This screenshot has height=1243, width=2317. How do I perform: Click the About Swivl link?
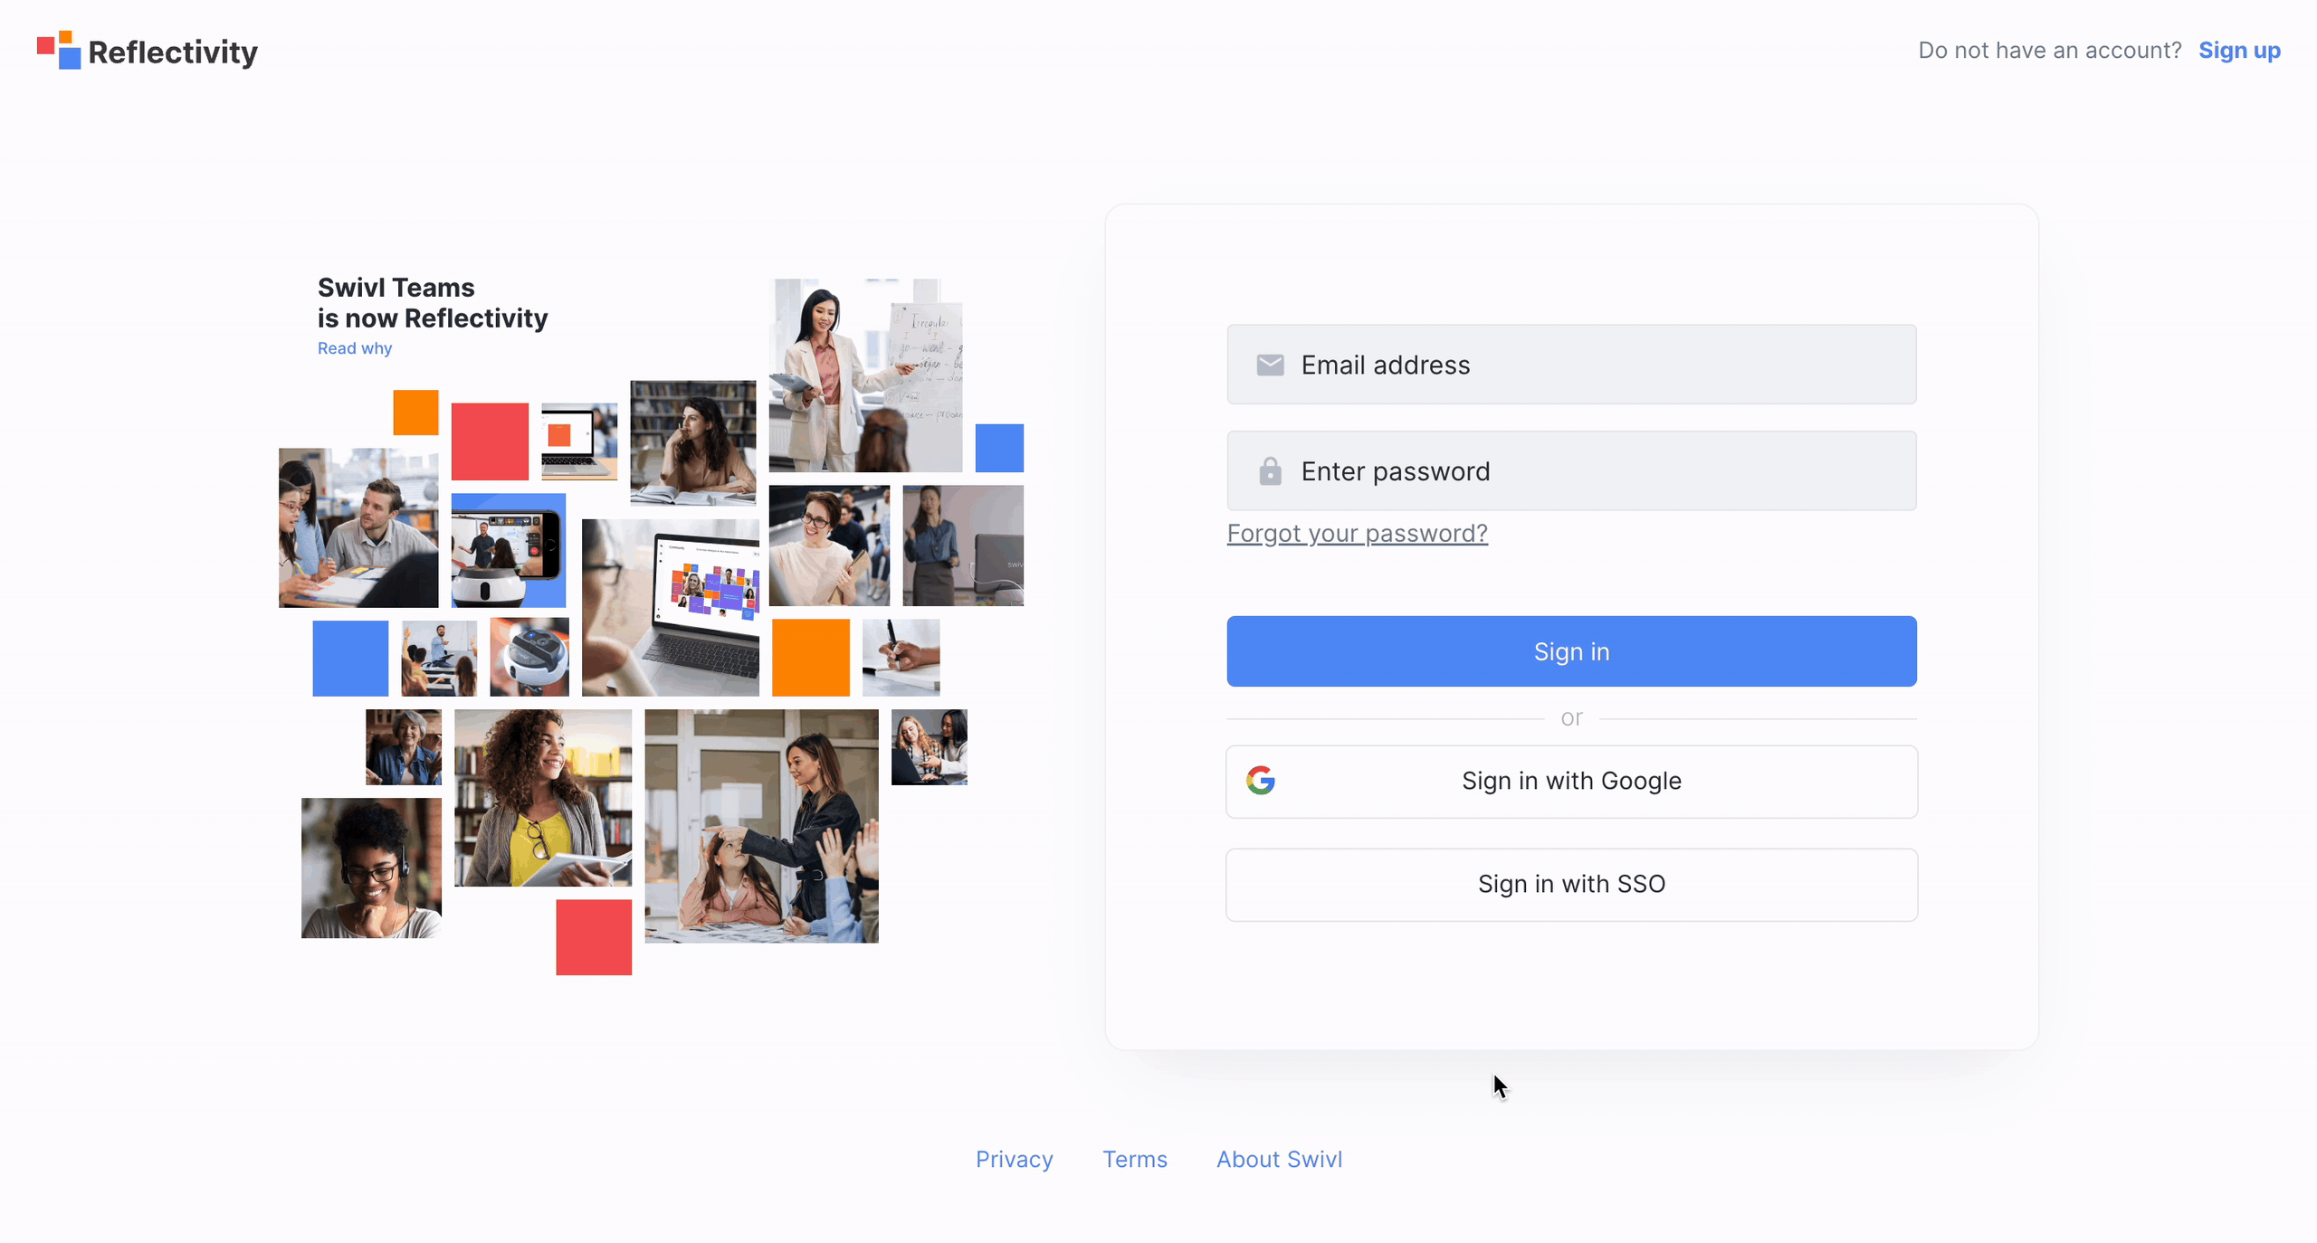1280,1159
